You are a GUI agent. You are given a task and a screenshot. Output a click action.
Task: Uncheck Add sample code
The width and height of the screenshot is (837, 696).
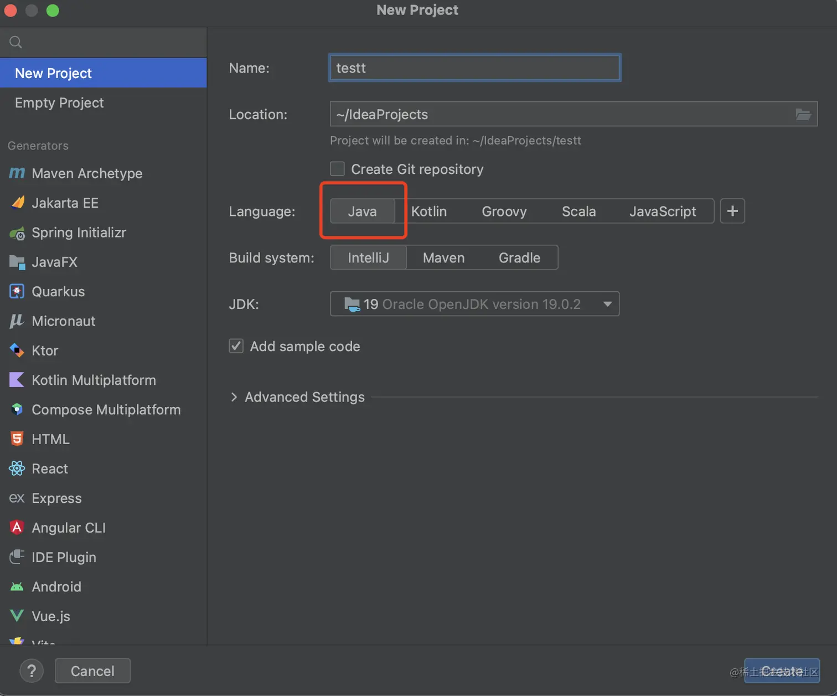[236, 346]
